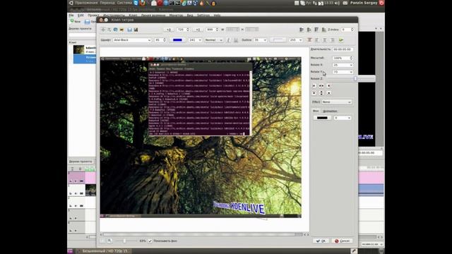This screenshot has width=452, height=254.
Task: Open the Edit menu in Kdenlive window
Action: pyautogui.click(x=81, y=16)
